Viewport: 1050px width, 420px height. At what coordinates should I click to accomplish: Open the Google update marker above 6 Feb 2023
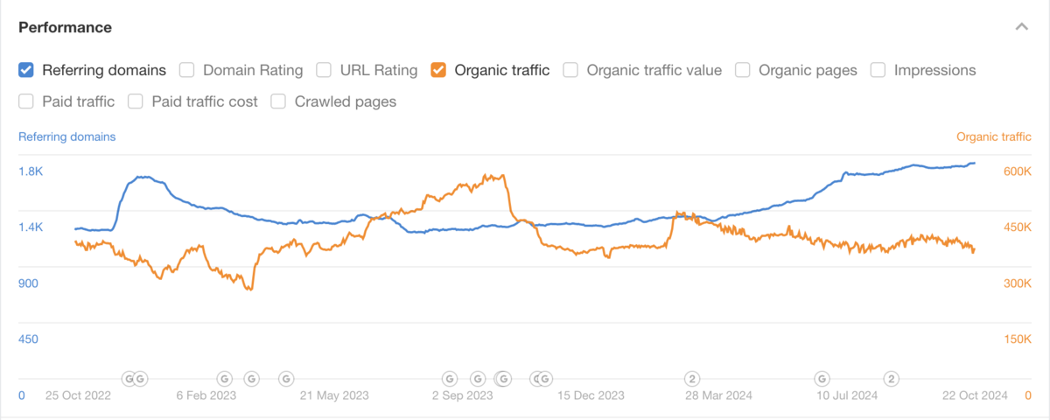tap(224, 379)
